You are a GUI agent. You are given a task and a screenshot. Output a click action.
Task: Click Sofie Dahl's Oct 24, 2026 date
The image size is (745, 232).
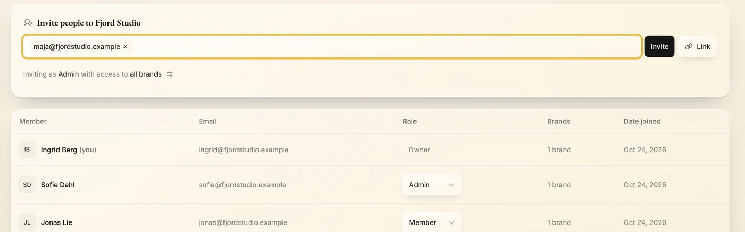click(645, 185)
